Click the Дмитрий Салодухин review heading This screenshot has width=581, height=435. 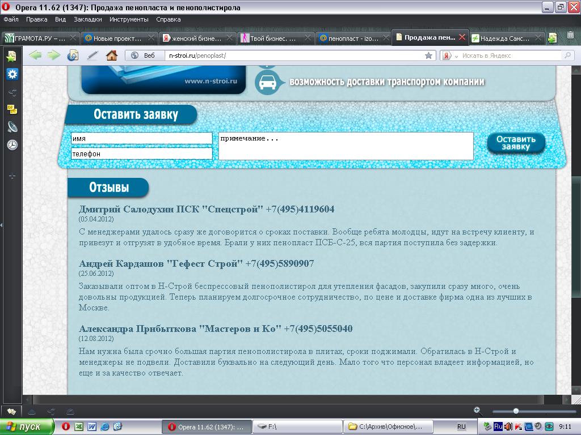207,209
